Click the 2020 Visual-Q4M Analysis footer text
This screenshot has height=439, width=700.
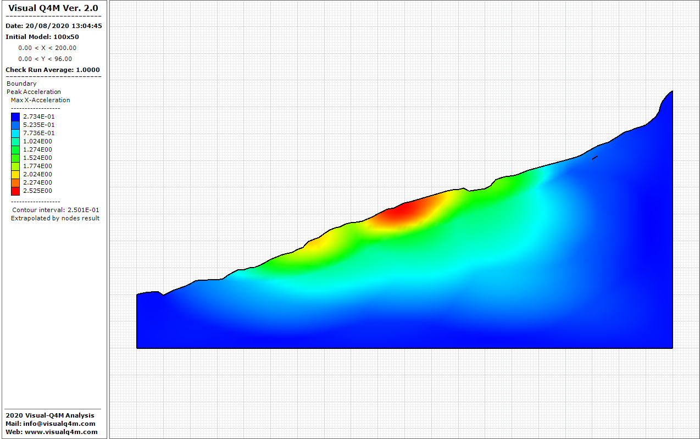(49, 415)
